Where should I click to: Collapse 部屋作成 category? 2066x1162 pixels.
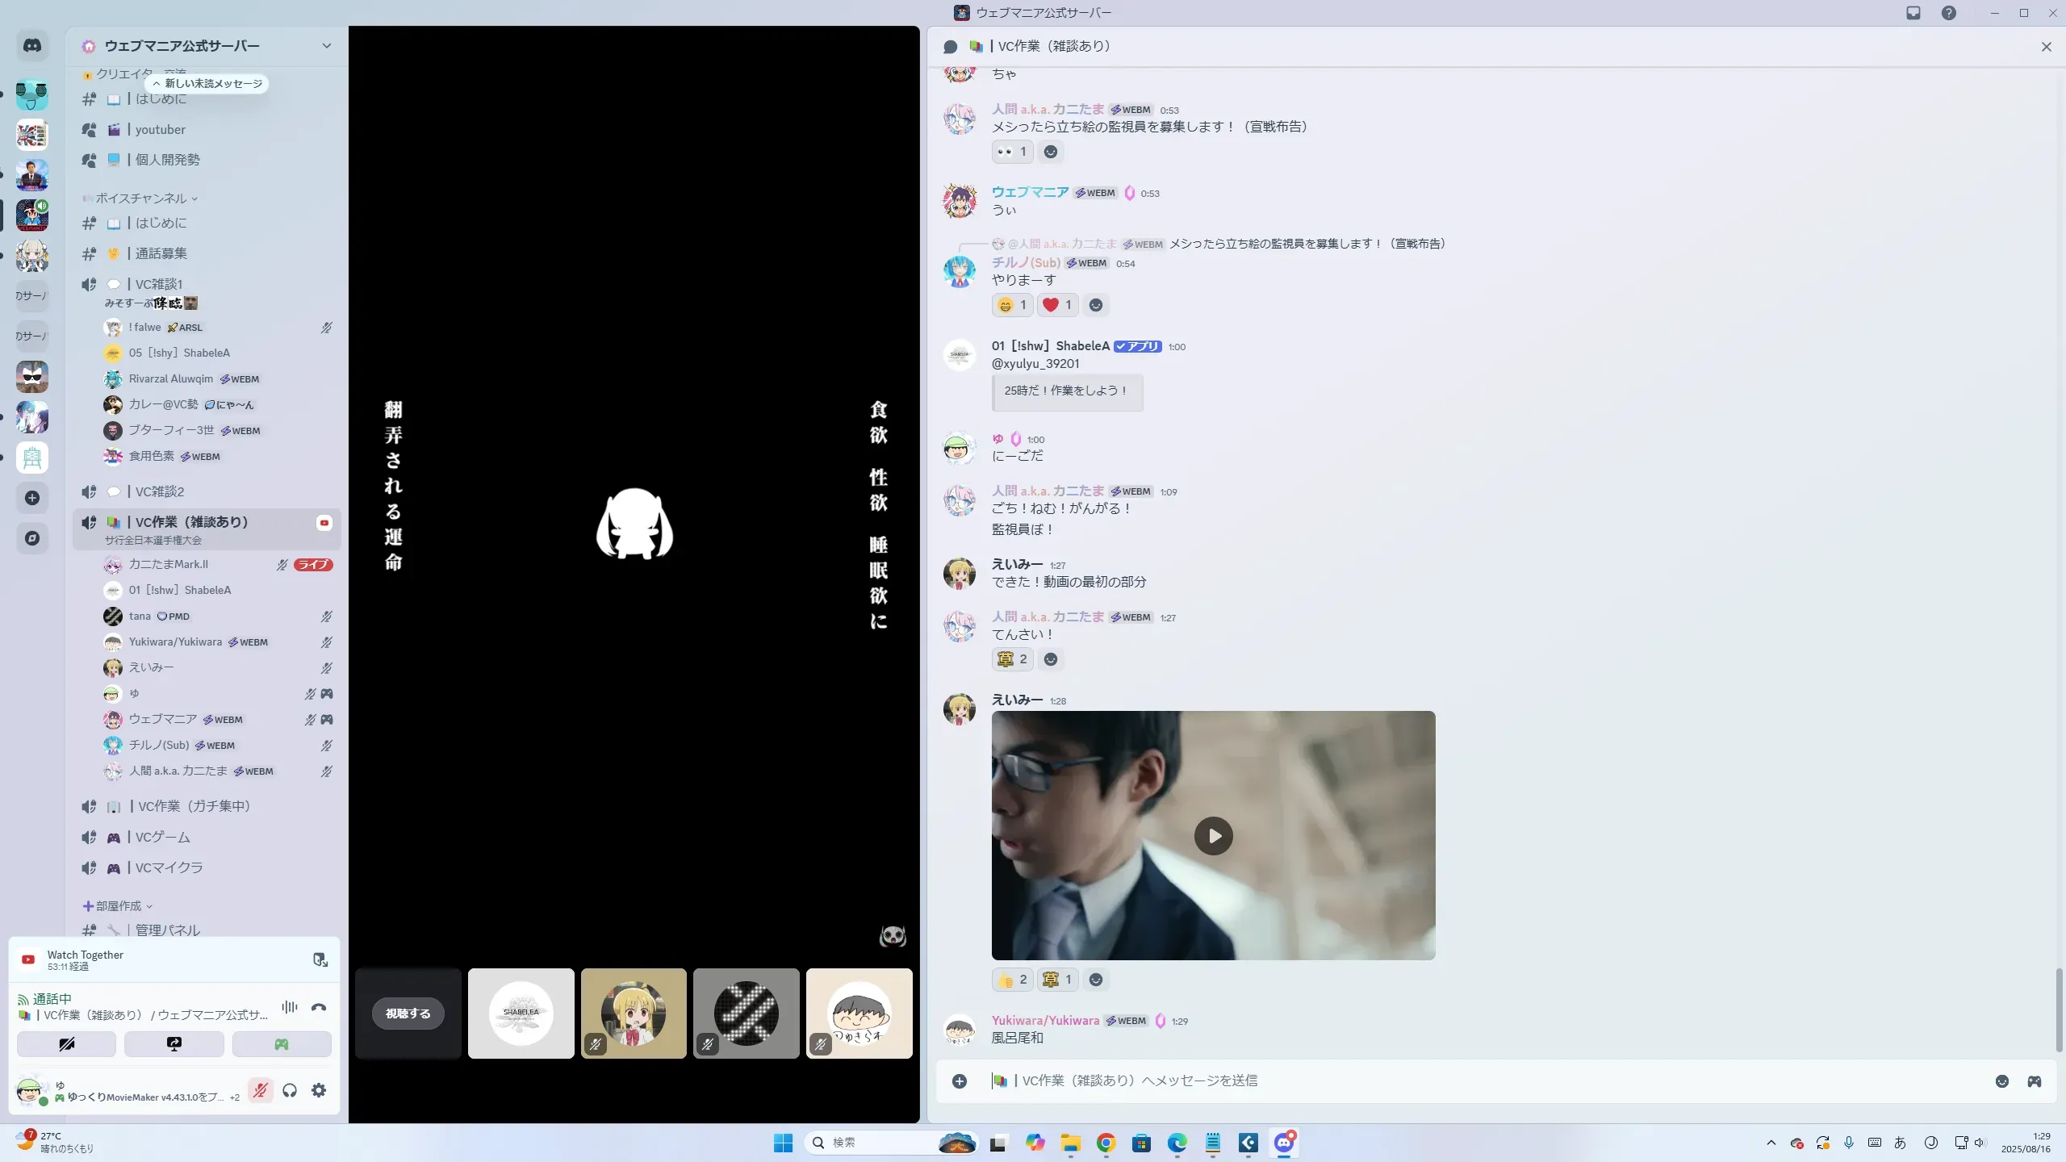[119, 906]
